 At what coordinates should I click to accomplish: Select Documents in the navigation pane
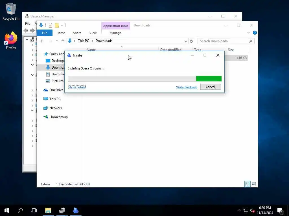(x=55, y=74)
